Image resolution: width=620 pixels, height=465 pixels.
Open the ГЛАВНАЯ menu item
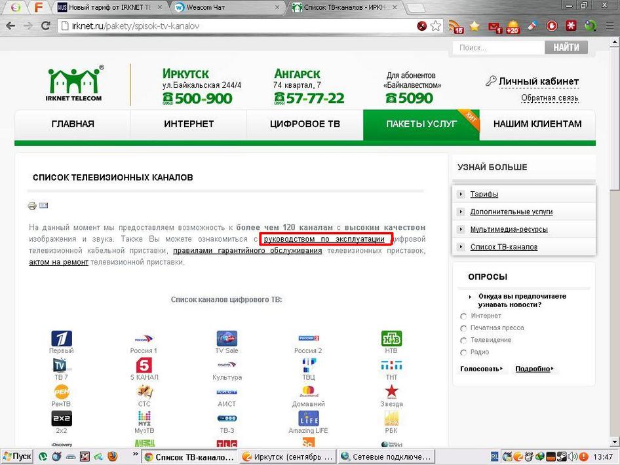tap(73, 124)
